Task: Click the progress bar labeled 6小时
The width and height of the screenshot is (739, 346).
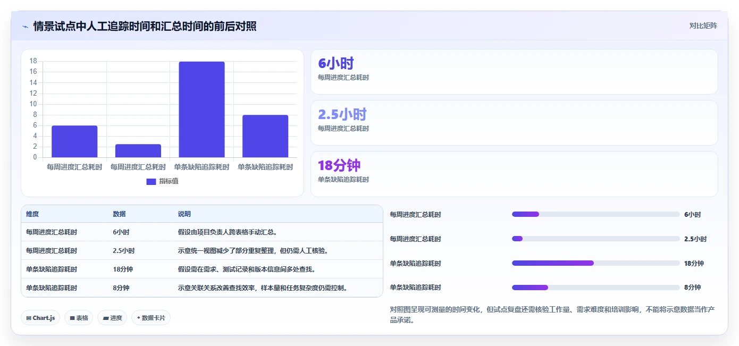Action: pyautogui.click(x=595, y=214)
